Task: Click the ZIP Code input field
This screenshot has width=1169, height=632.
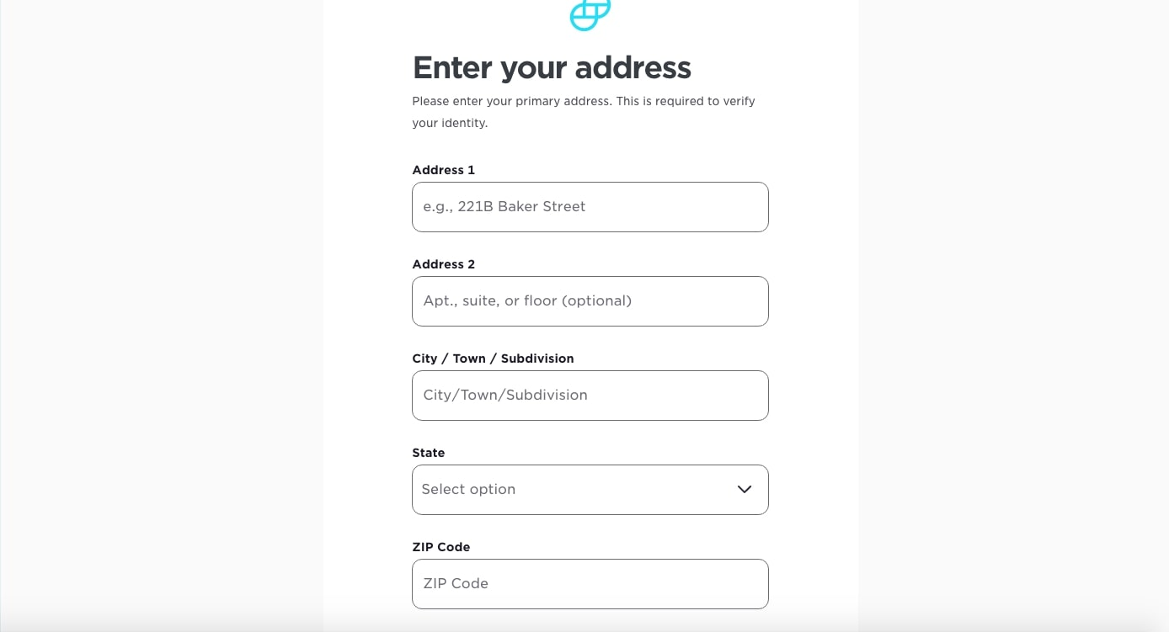Action: [590, 584]
